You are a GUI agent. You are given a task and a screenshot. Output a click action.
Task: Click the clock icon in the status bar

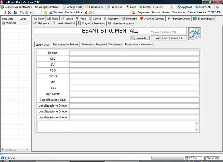coord(187,158)
